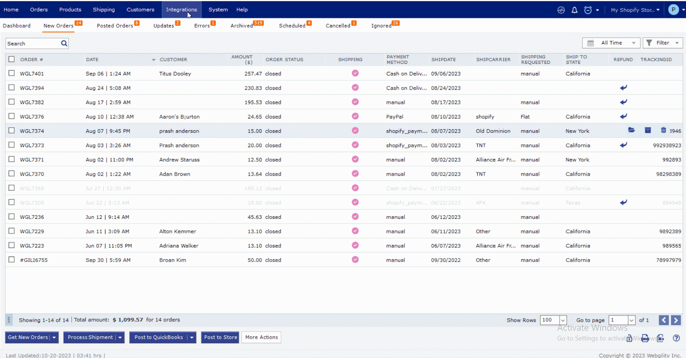Switch to the Archived tab

tap(241, 26)
